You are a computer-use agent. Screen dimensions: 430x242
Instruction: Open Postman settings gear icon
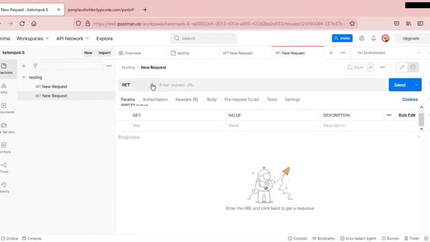pos(361,38)
